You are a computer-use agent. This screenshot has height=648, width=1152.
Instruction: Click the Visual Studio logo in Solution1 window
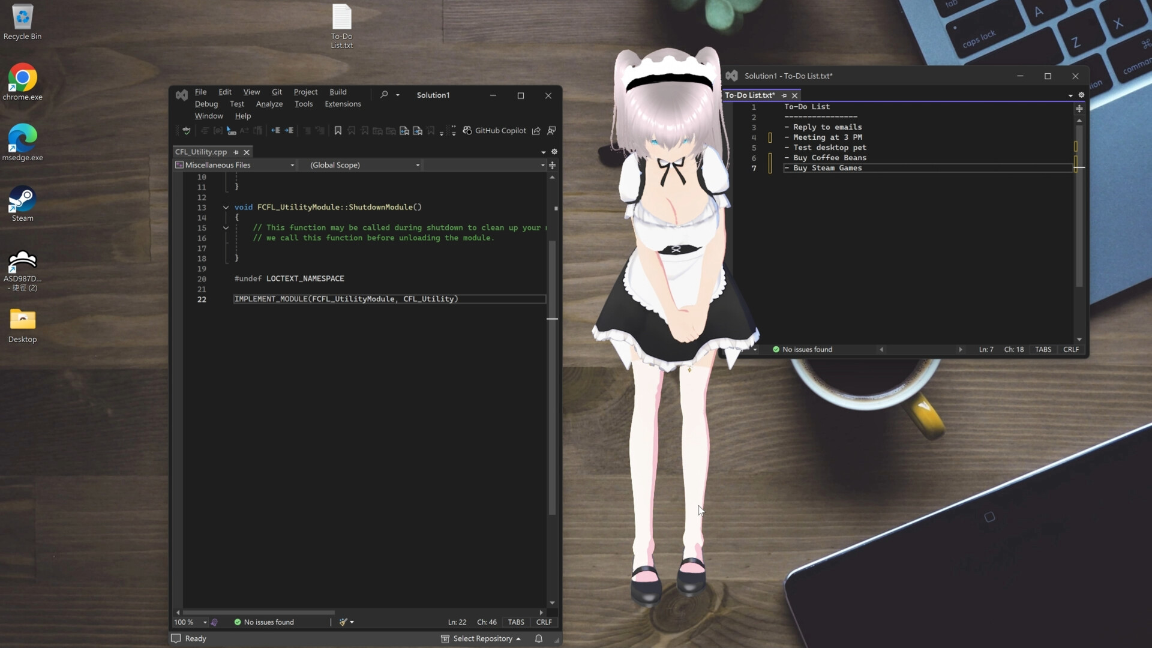(182, 95)
